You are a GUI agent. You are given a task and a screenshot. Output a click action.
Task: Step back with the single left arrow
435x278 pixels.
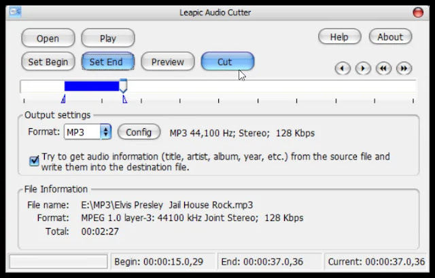(x=343, y=68)
